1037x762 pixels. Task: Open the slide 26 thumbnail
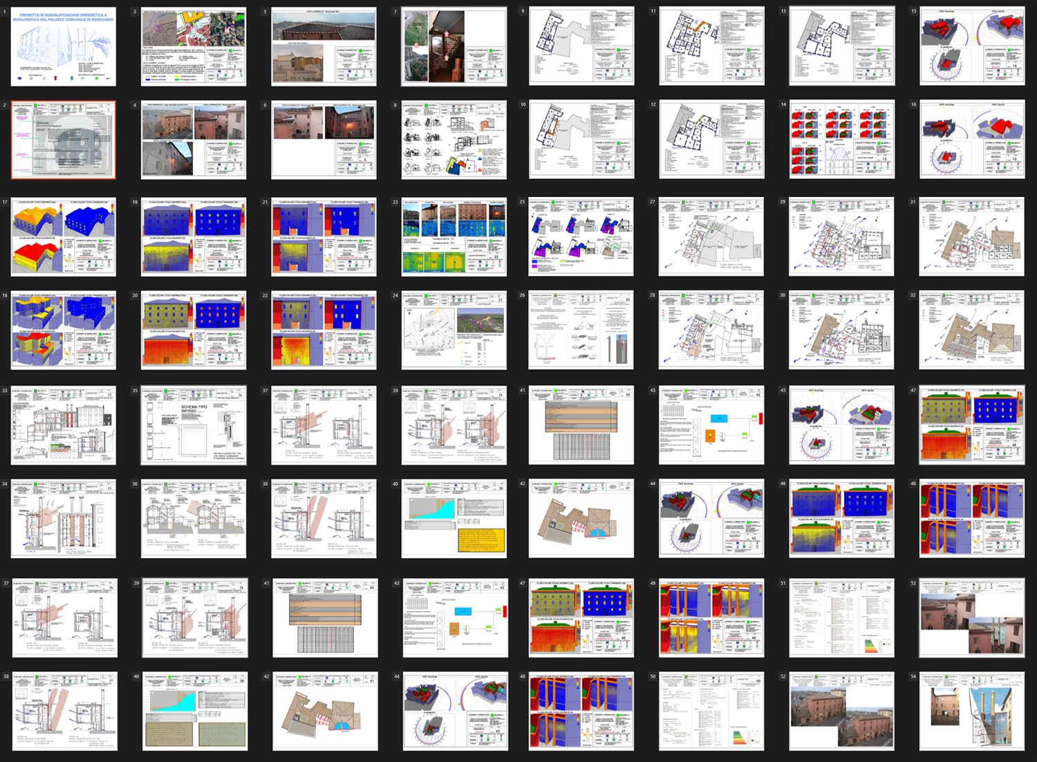point(581,330)
